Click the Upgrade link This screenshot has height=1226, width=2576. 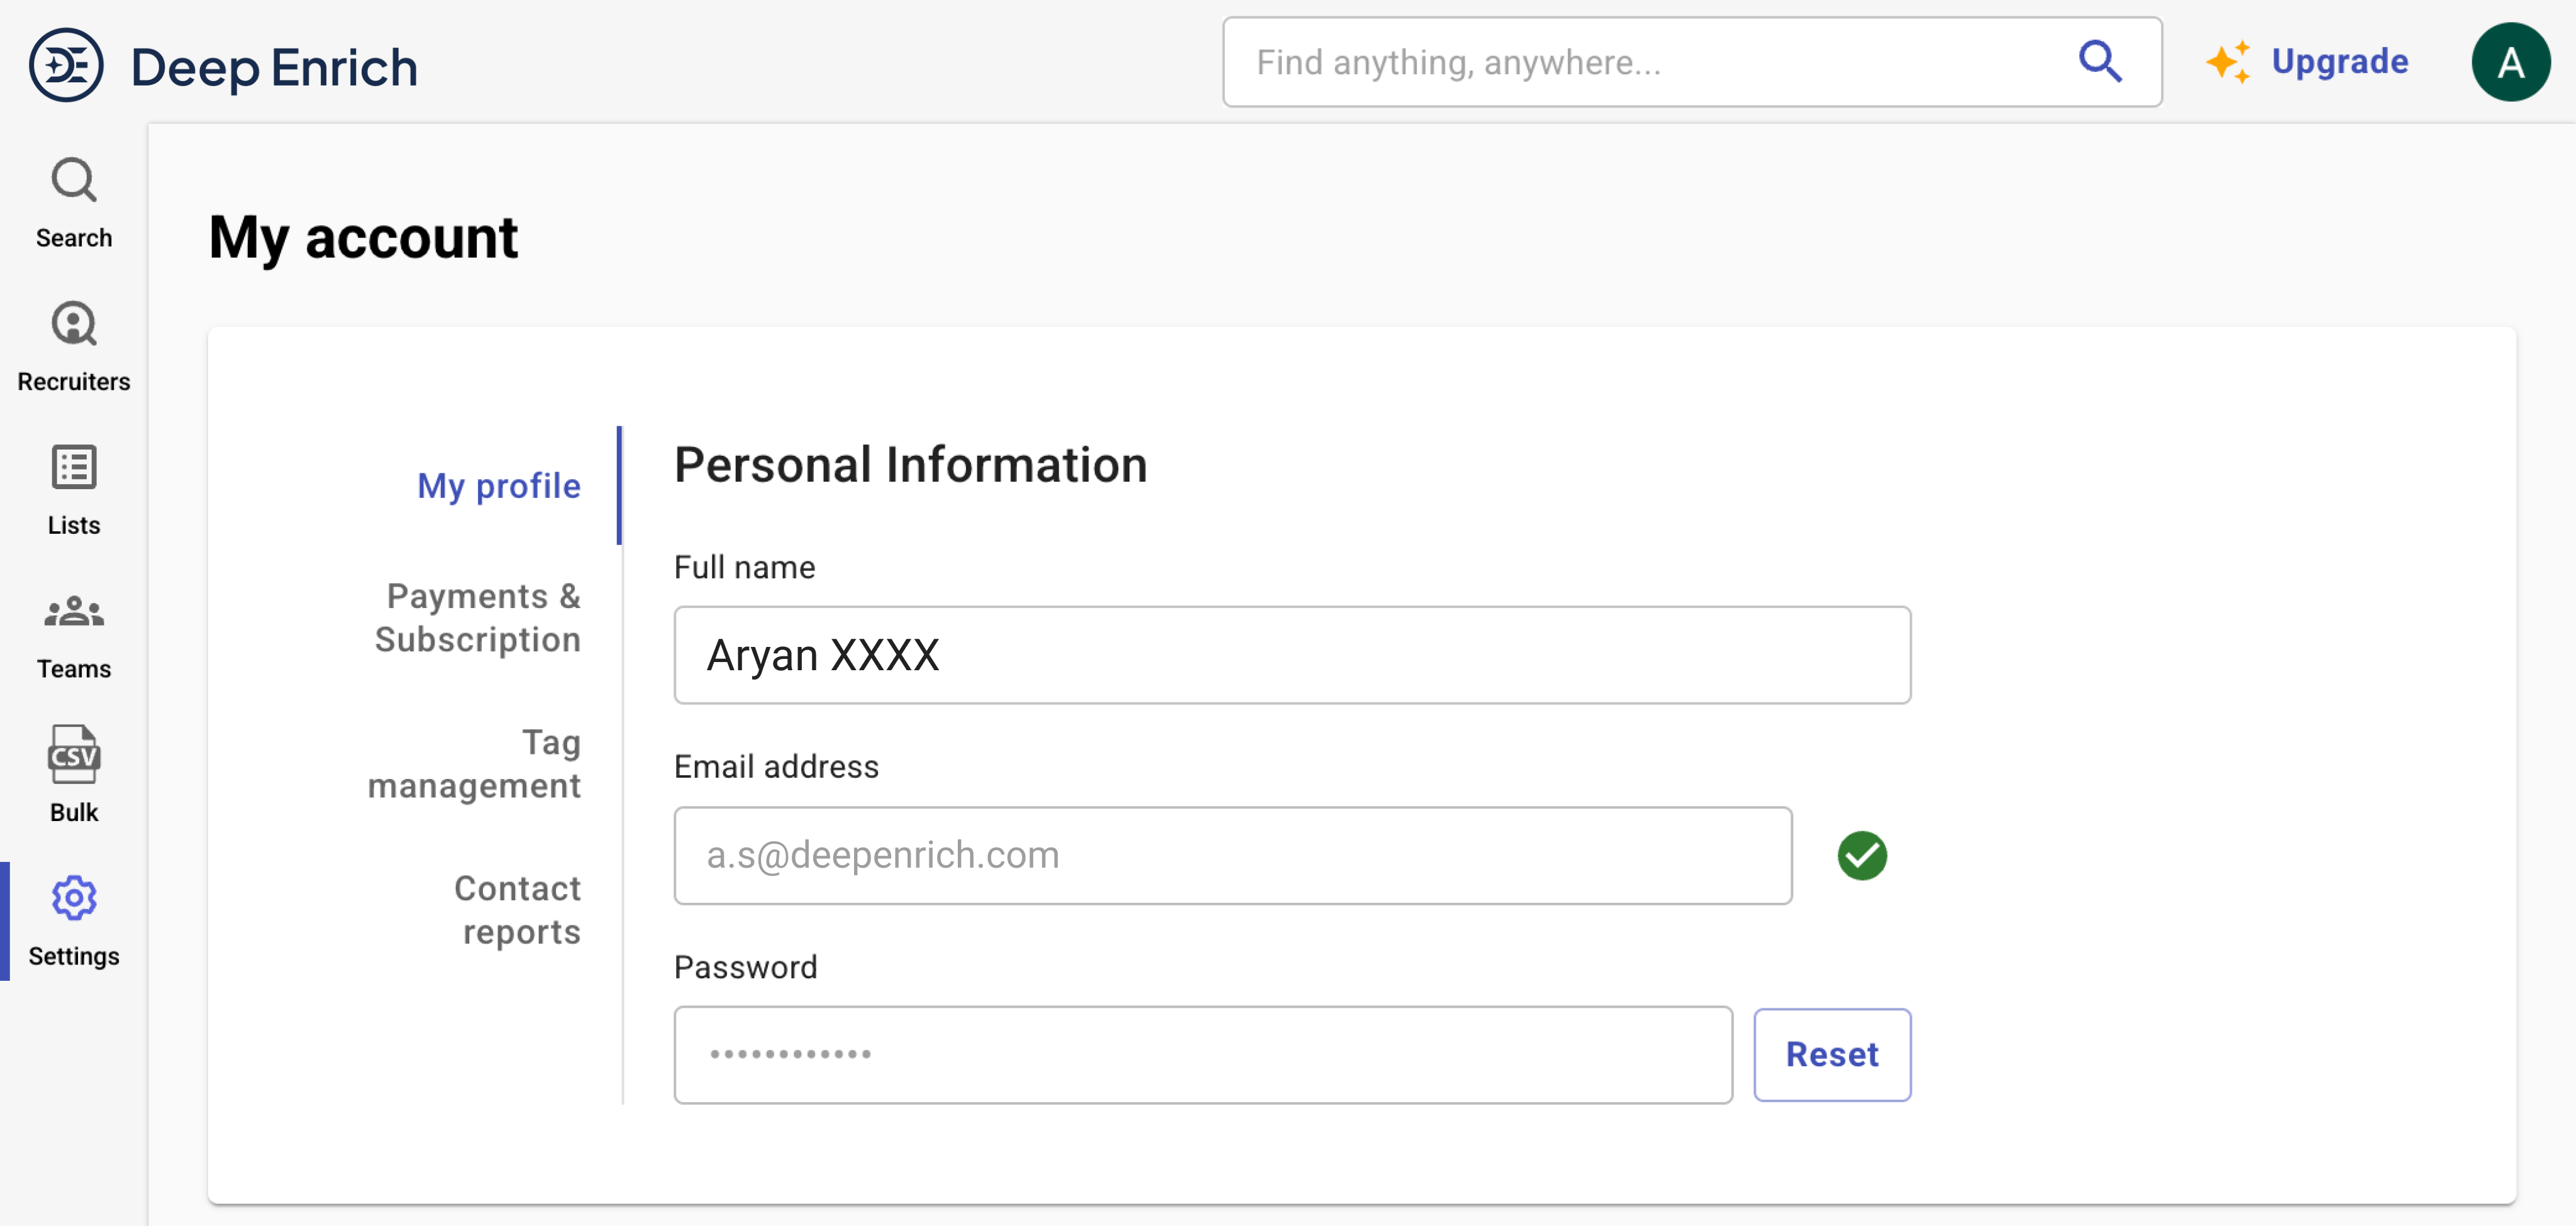[2339, 62]
